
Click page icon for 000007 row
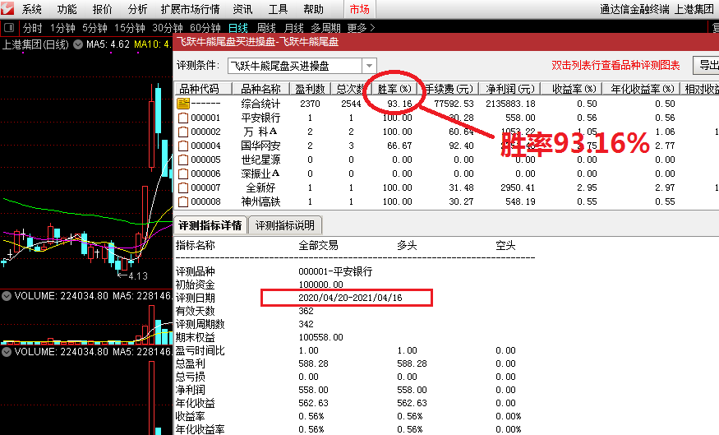183,187
